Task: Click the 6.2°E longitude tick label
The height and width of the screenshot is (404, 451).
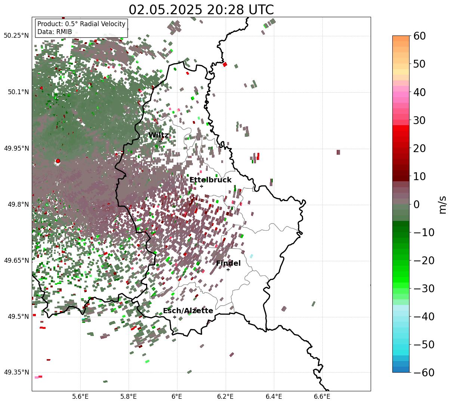Action: click(x=226, y=397)
